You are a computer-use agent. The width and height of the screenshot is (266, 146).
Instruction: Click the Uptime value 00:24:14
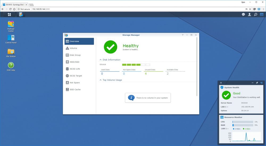point(245,111)
